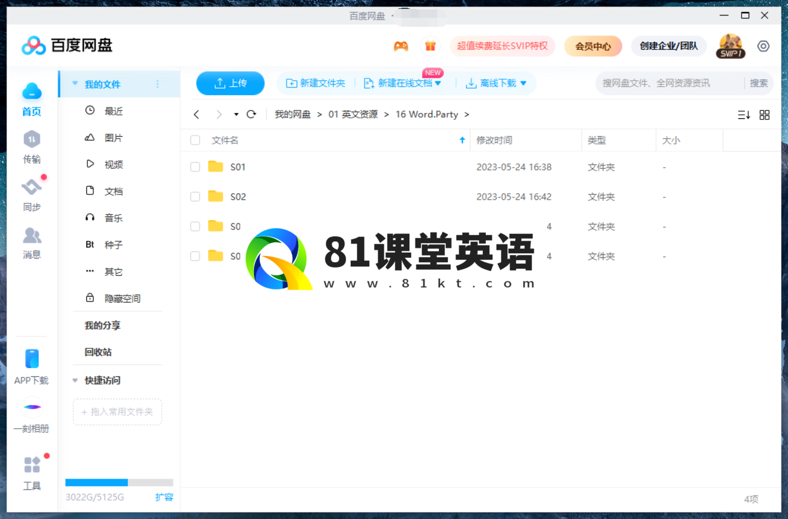Select the 最近 recent item
The height and width of the screenshot is (519, 788).
click(114, 111)
